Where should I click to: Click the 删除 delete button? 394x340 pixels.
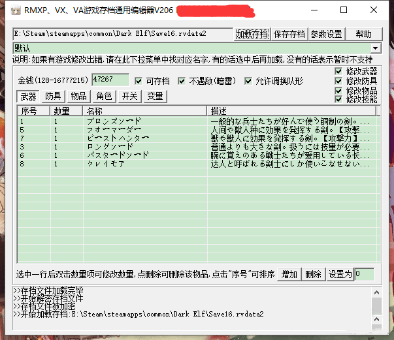(x=313, y=274)
